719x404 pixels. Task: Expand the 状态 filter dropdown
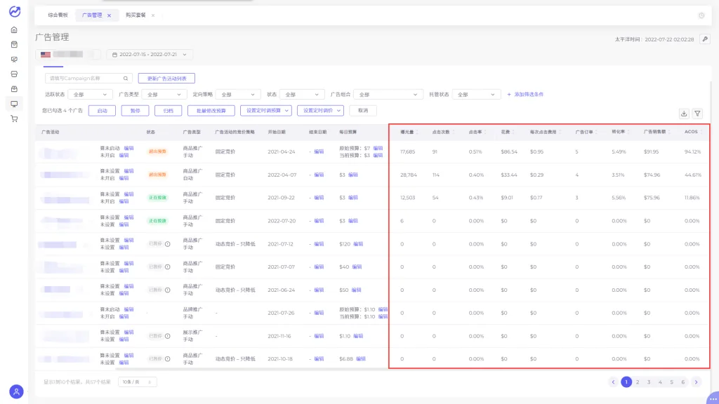[302, 95]
